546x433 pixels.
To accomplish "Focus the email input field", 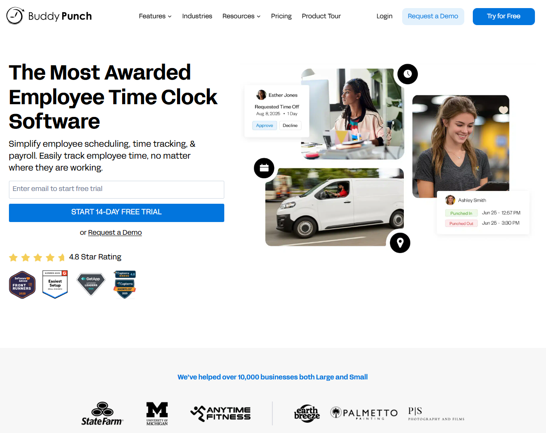I will click(x=117, y=190).
